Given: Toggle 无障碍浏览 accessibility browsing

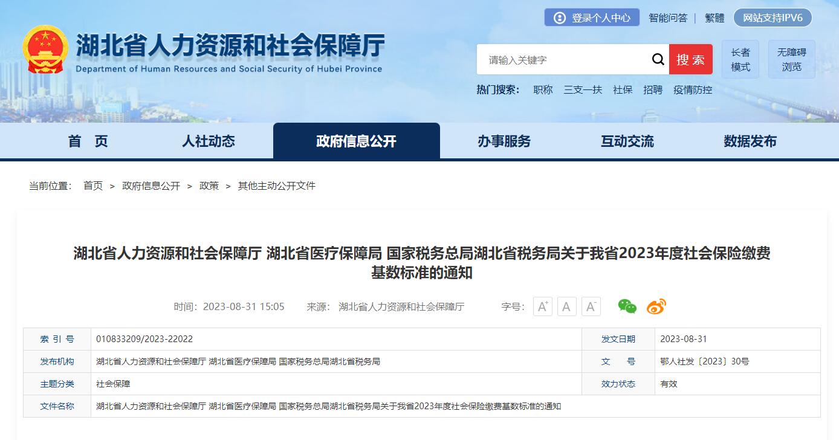Looking at the screenshot, I should pos(791,60).
